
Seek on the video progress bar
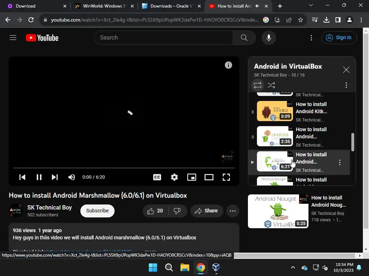[124, 168]
